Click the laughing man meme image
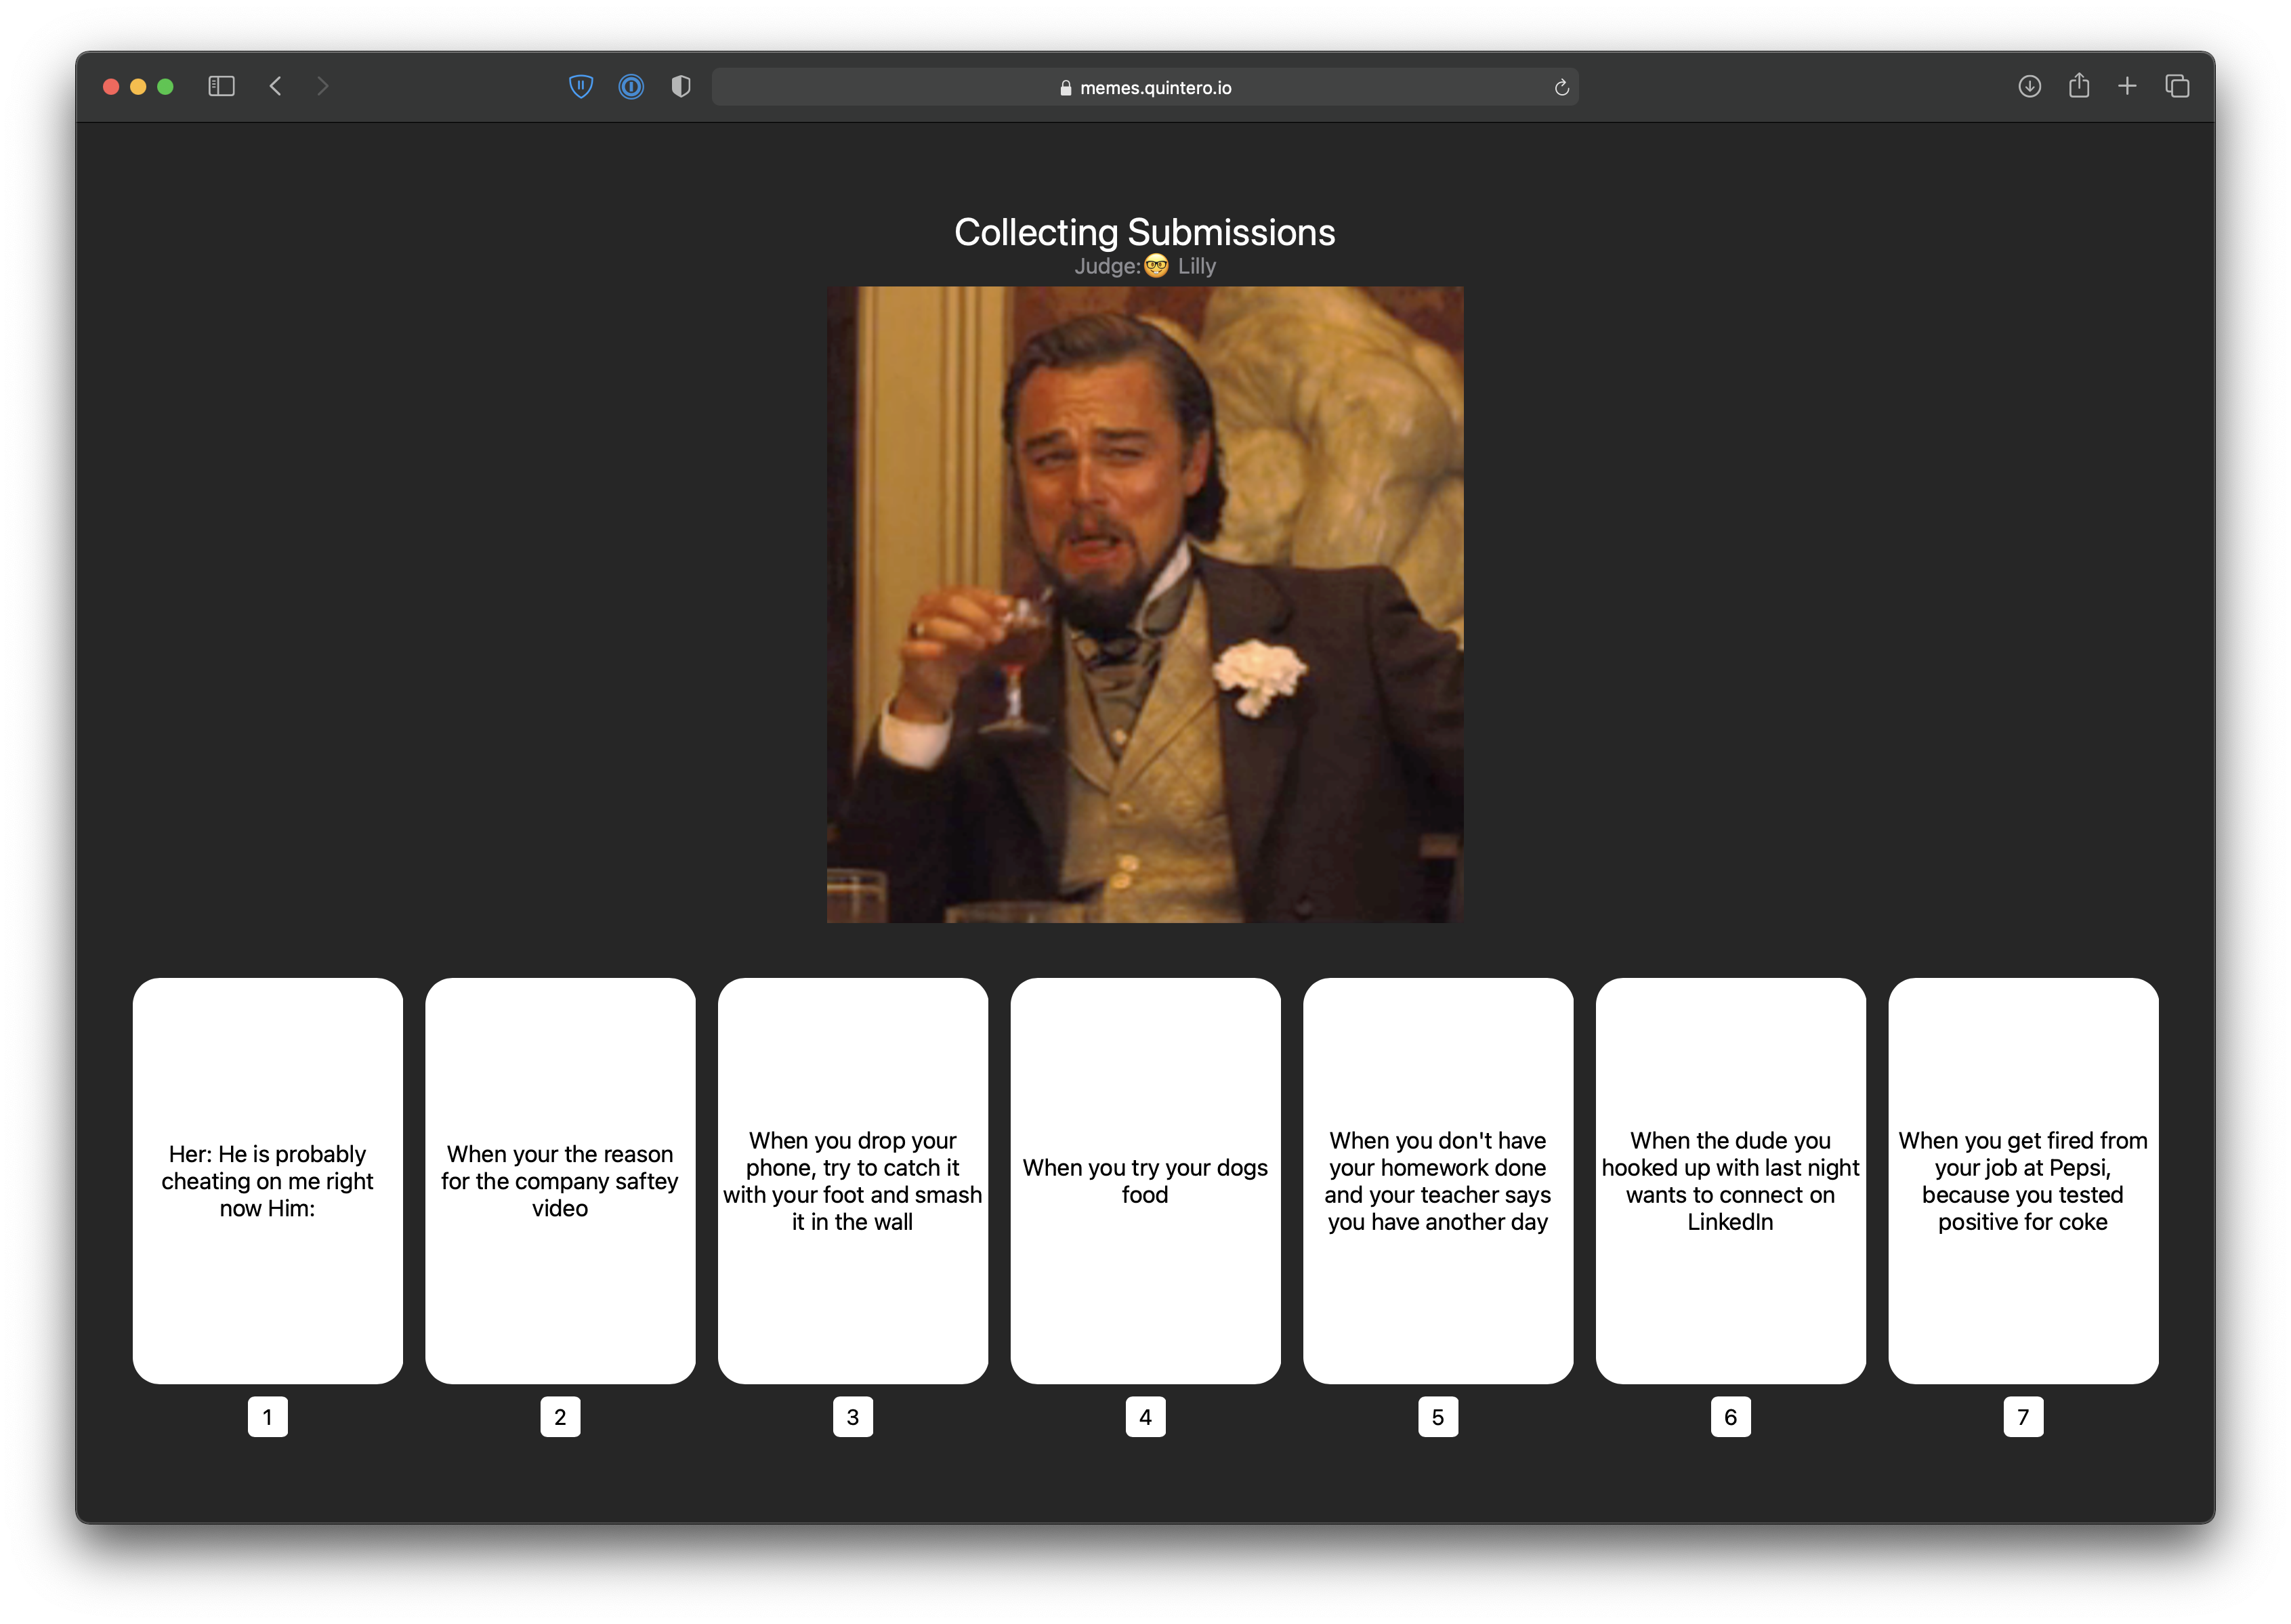 pyautogui.click(x=1144, y=604)
